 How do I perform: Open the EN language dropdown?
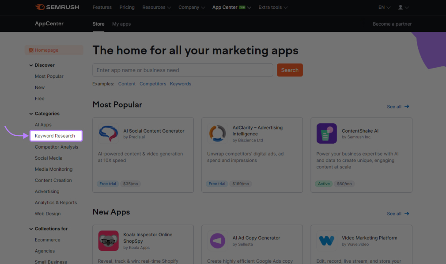[x=384, y=8]
